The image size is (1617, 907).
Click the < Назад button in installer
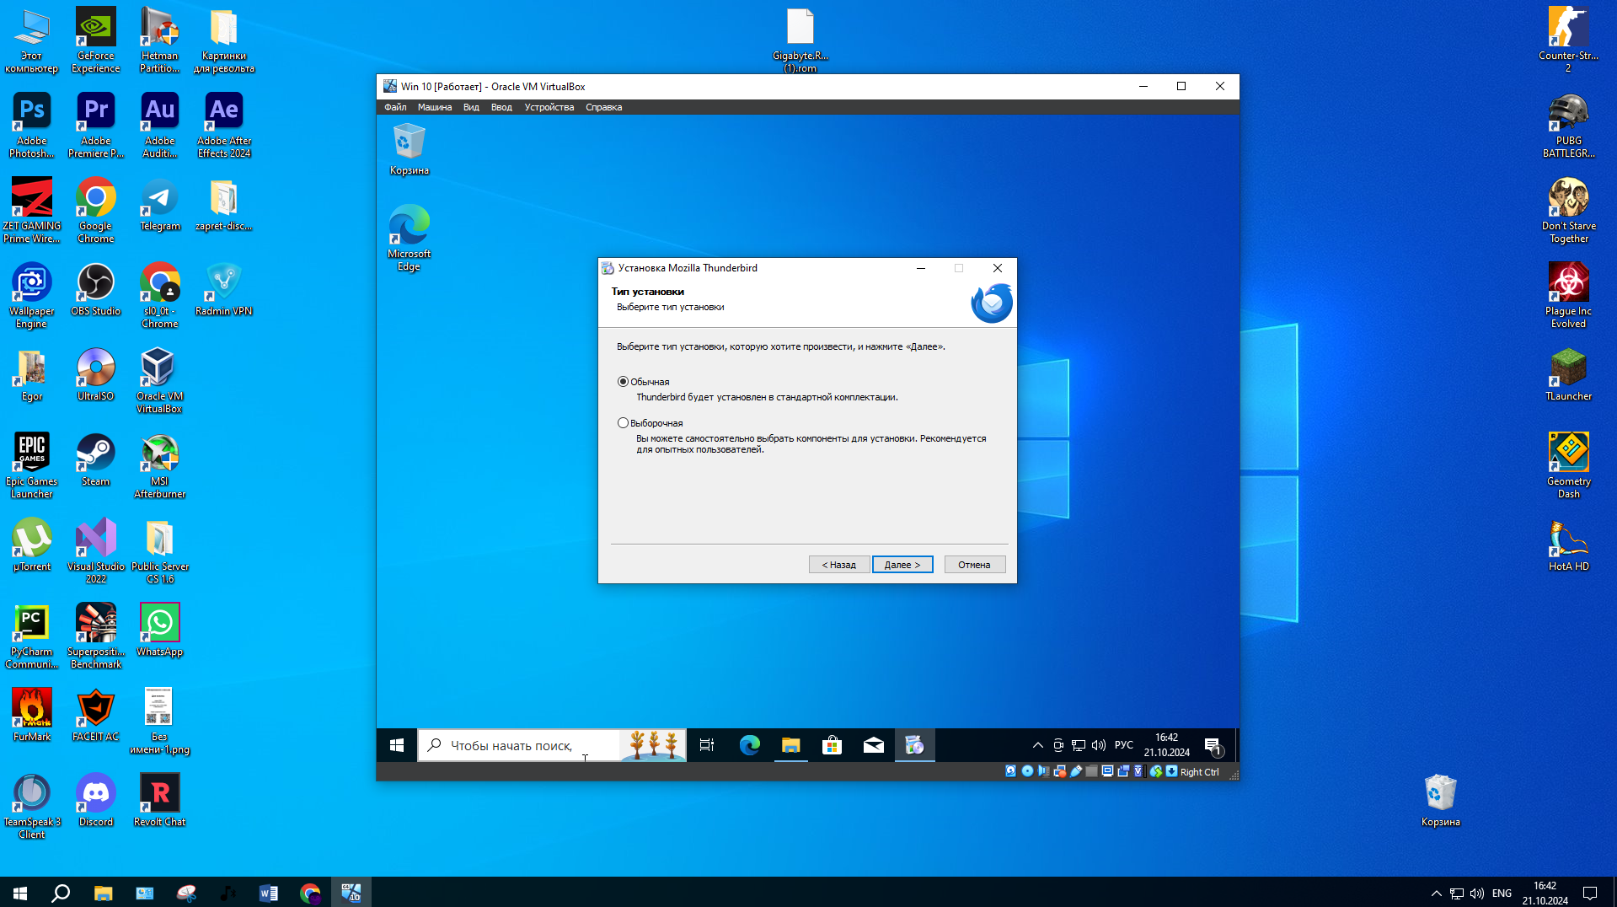pyautogui.click(x=838, y=565)
